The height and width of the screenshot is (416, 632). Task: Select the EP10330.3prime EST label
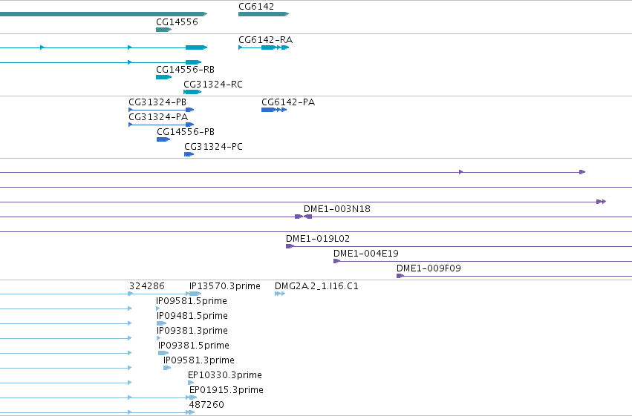point(225,375)
